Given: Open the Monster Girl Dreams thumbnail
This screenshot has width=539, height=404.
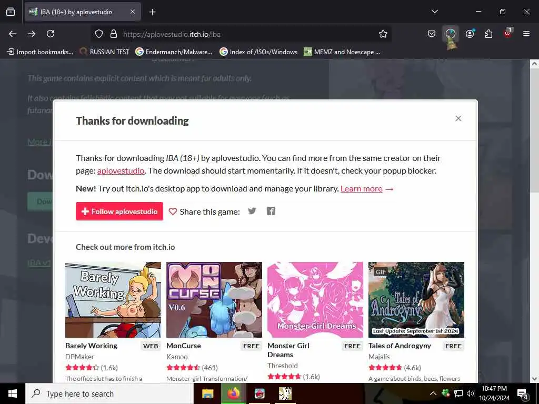Looking at the screenshot, I should click(315, 300).
